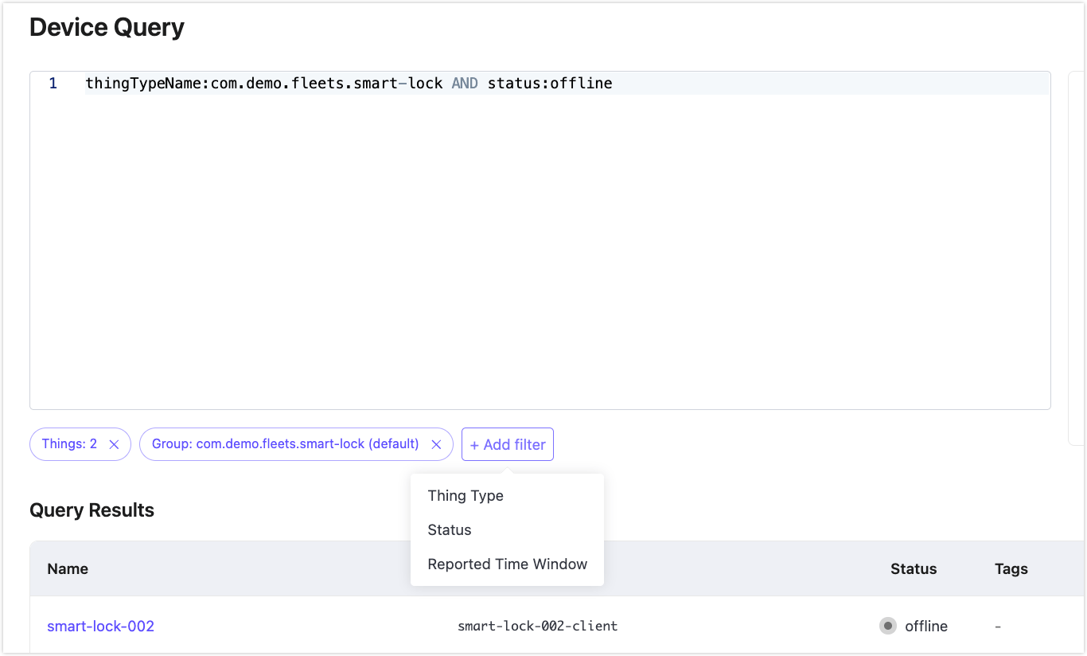Click line number 1 in editor gutter
1087x656 pixels.
(53, 83)
